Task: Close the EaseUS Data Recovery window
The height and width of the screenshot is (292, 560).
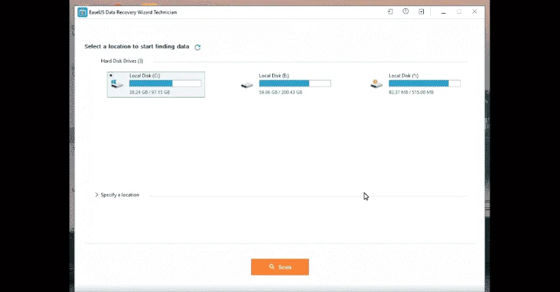Action: point(475,12)
